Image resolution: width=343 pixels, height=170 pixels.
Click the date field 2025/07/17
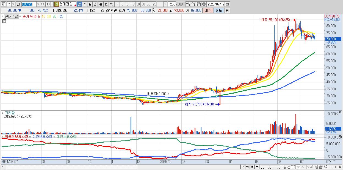[x=216, y=4]
